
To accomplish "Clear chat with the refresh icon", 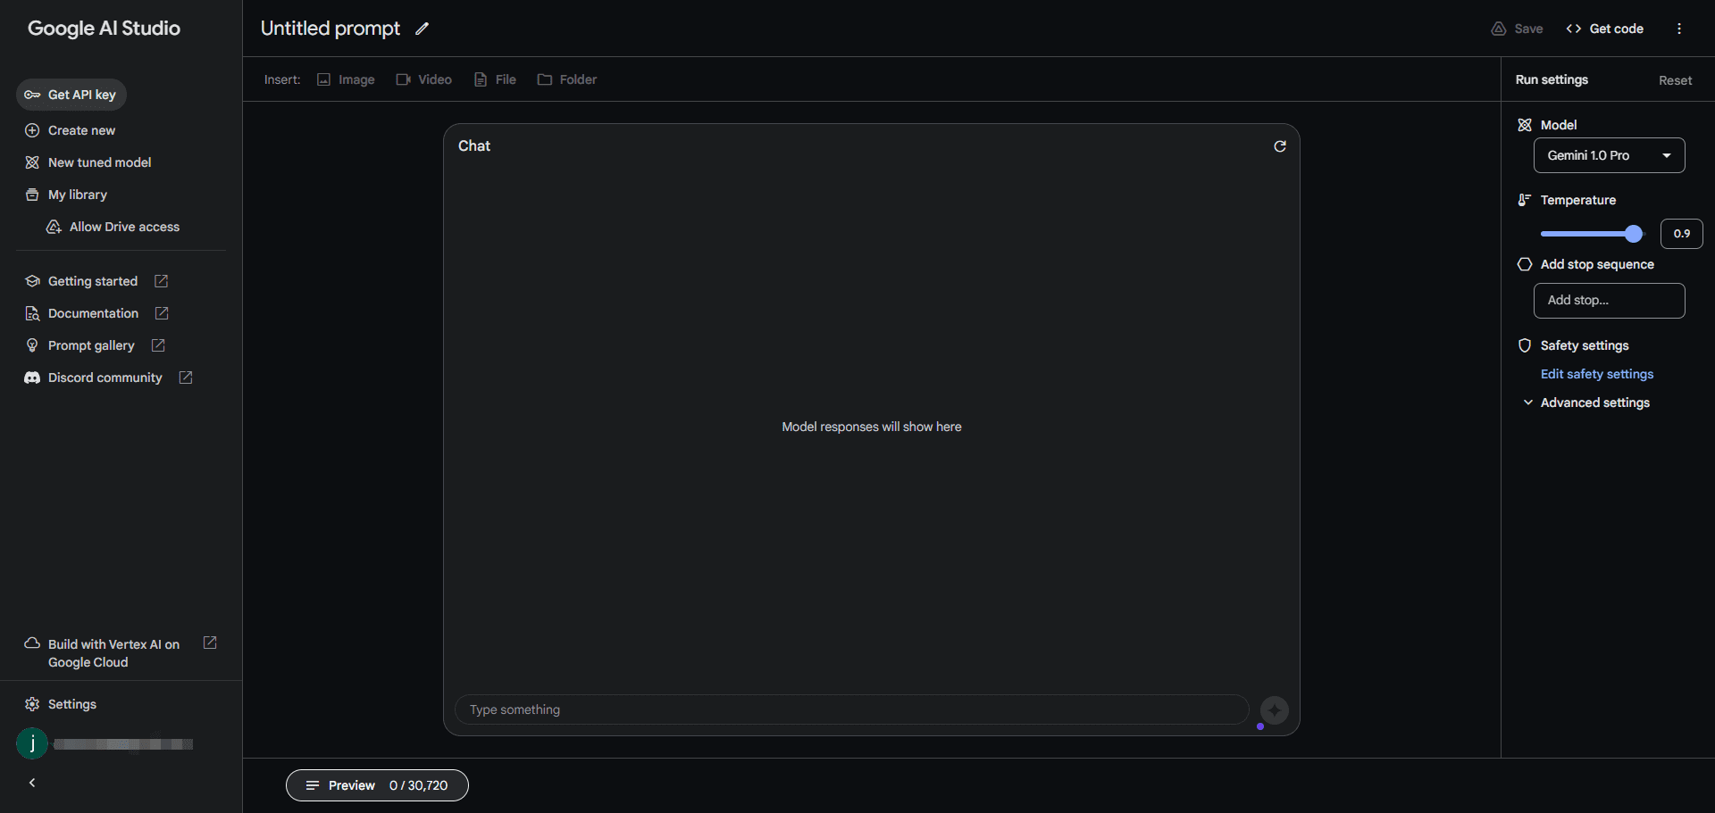I will pos(1280,146).
